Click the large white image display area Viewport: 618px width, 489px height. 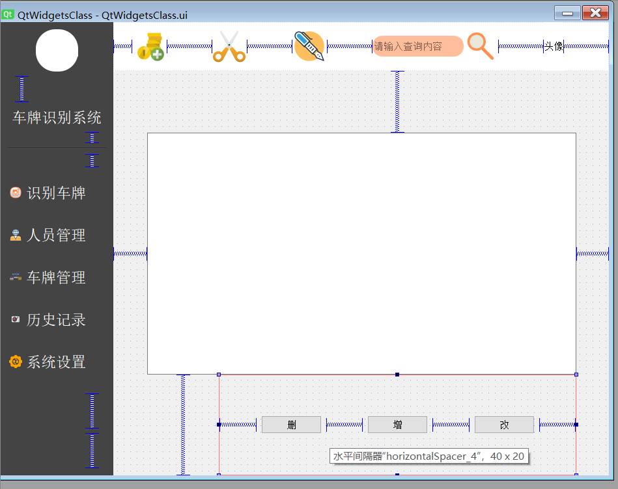click(x=361, y=253)
